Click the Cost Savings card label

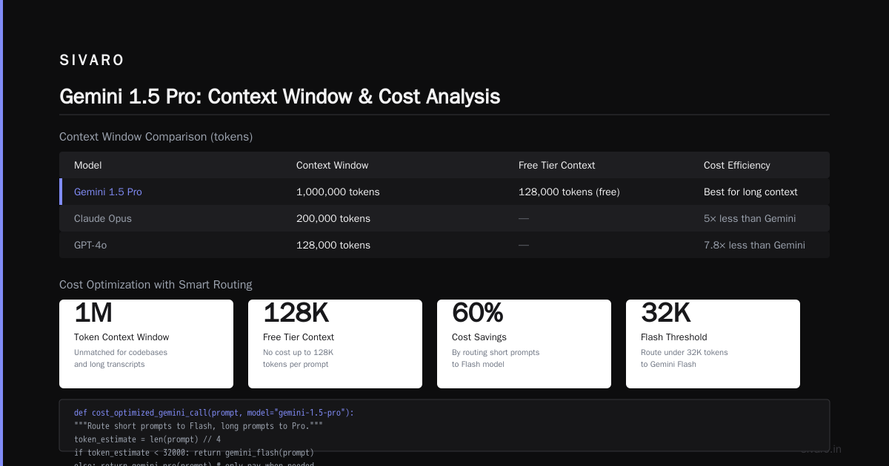[479, 337]
